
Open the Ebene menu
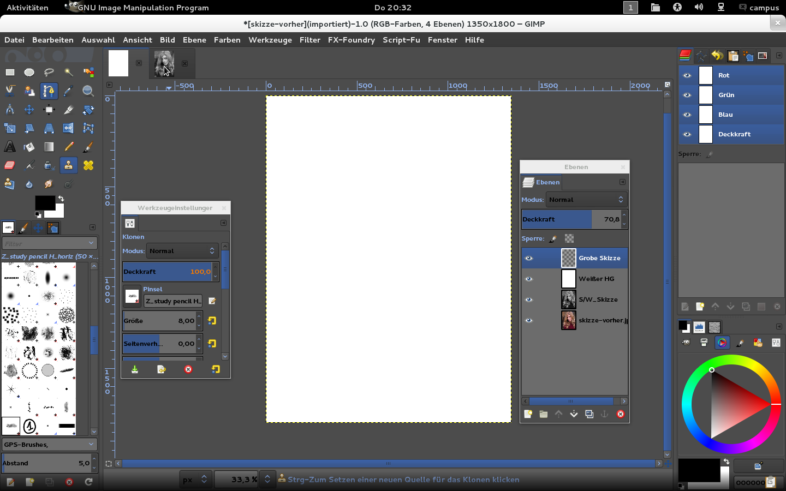(194, 40)
